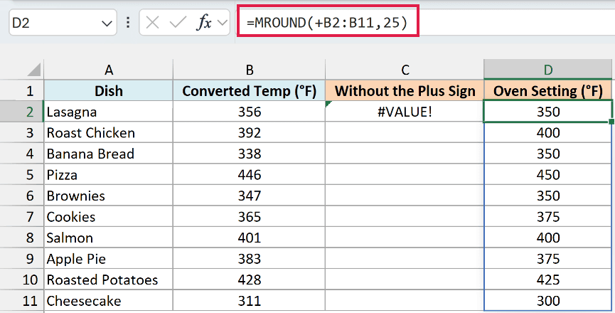Select column A header

pyautogui.click(x=108, y=70)
